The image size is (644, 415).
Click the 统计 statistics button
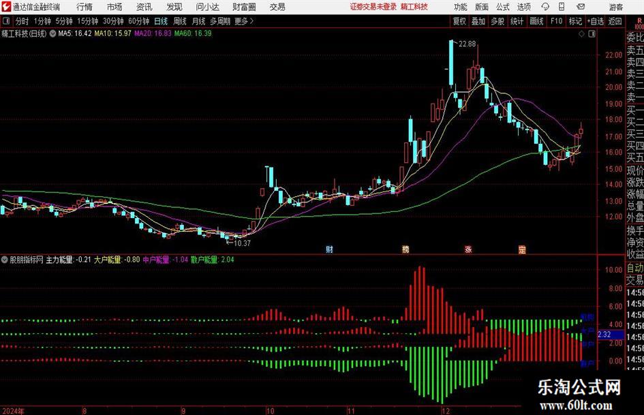(x=517, y=21)
